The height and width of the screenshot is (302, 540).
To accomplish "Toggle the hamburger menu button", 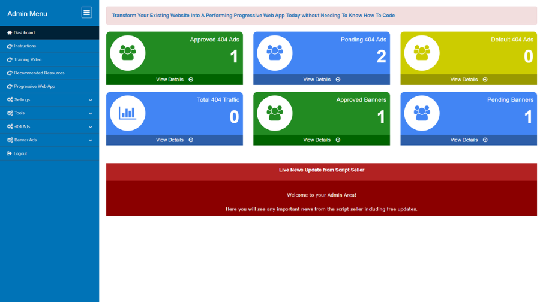I will tap(86, 13).
